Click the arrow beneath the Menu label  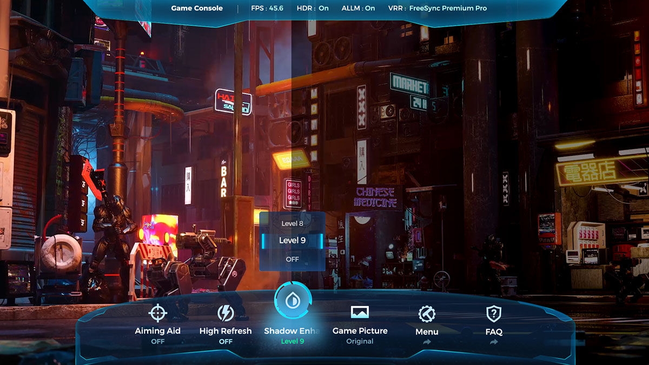427,342
